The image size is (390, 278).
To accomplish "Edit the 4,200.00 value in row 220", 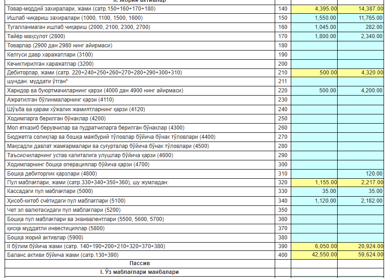I will click(x=361, y=91).
